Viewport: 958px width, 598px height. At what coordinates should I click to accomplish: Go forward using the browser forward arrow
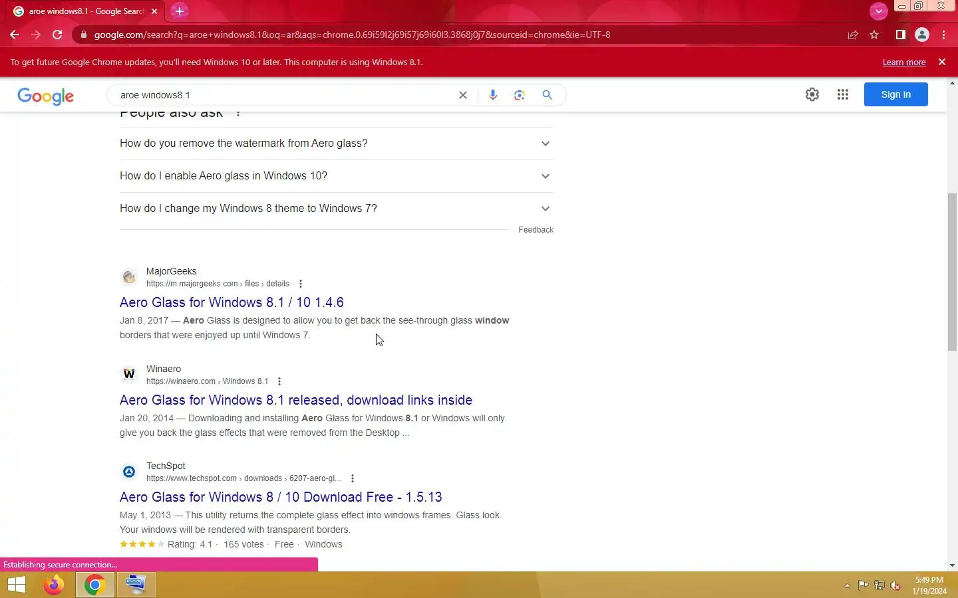(x=36, y=35)
